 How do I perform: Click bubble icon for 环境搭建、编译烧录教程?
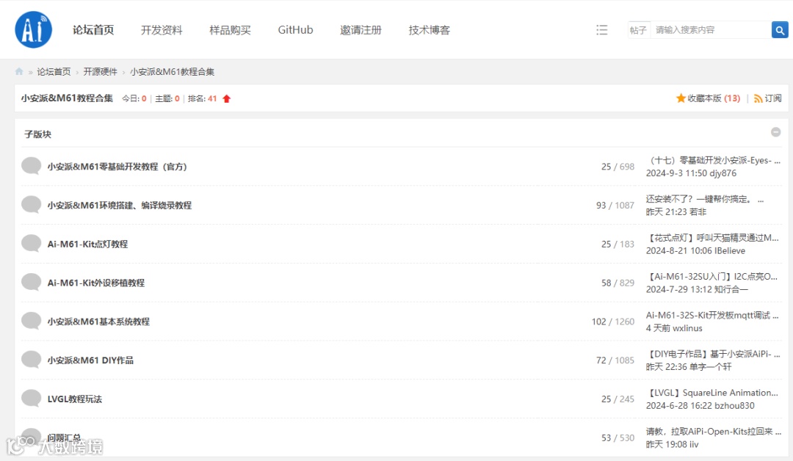[x=32, y=205]
